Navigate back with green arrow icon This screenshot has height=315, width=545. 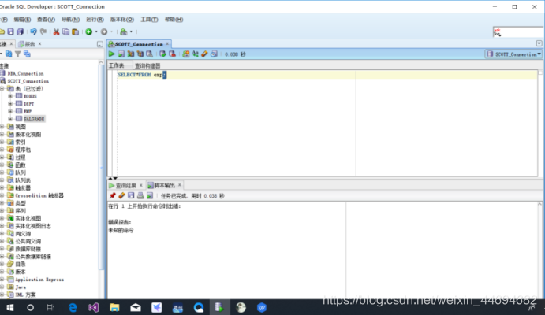pyautogui.click(x=89, y=32)
